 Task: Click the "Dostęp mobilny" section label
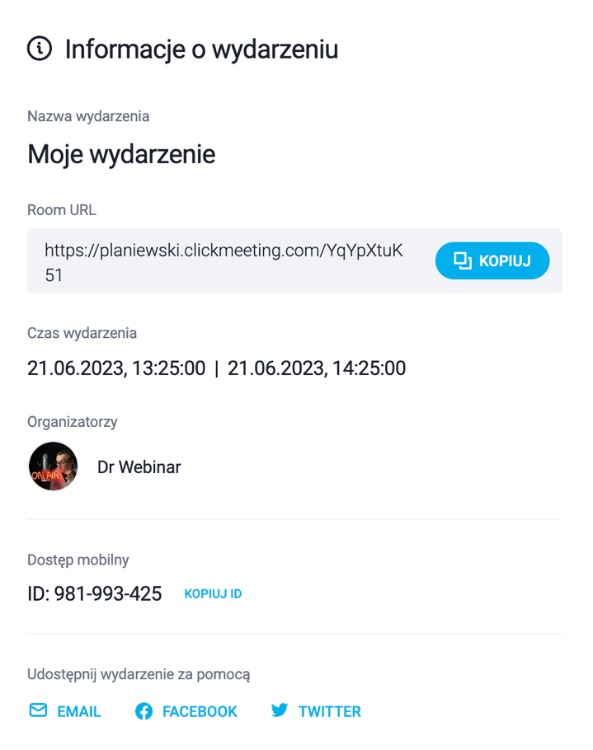(78, 560)
